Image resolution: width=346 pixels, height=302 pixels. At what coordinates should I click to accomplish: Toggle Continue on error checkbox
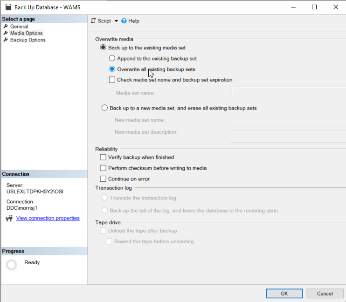[103, 178]
